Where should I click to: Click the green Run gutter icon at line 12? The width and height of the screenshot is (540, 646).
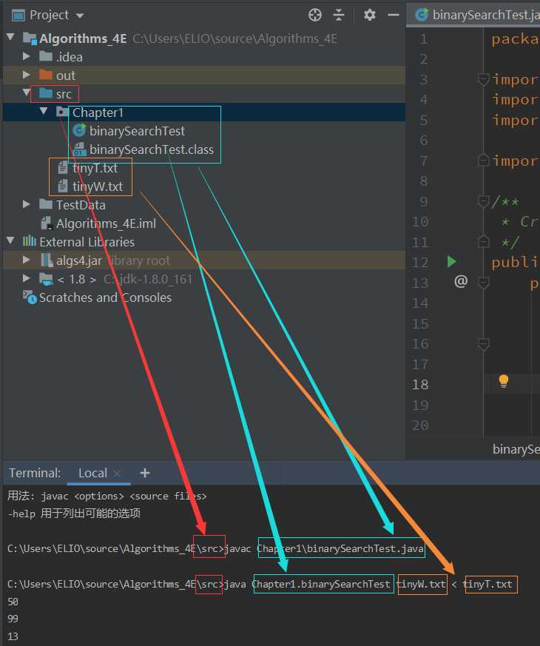[452, 262]
